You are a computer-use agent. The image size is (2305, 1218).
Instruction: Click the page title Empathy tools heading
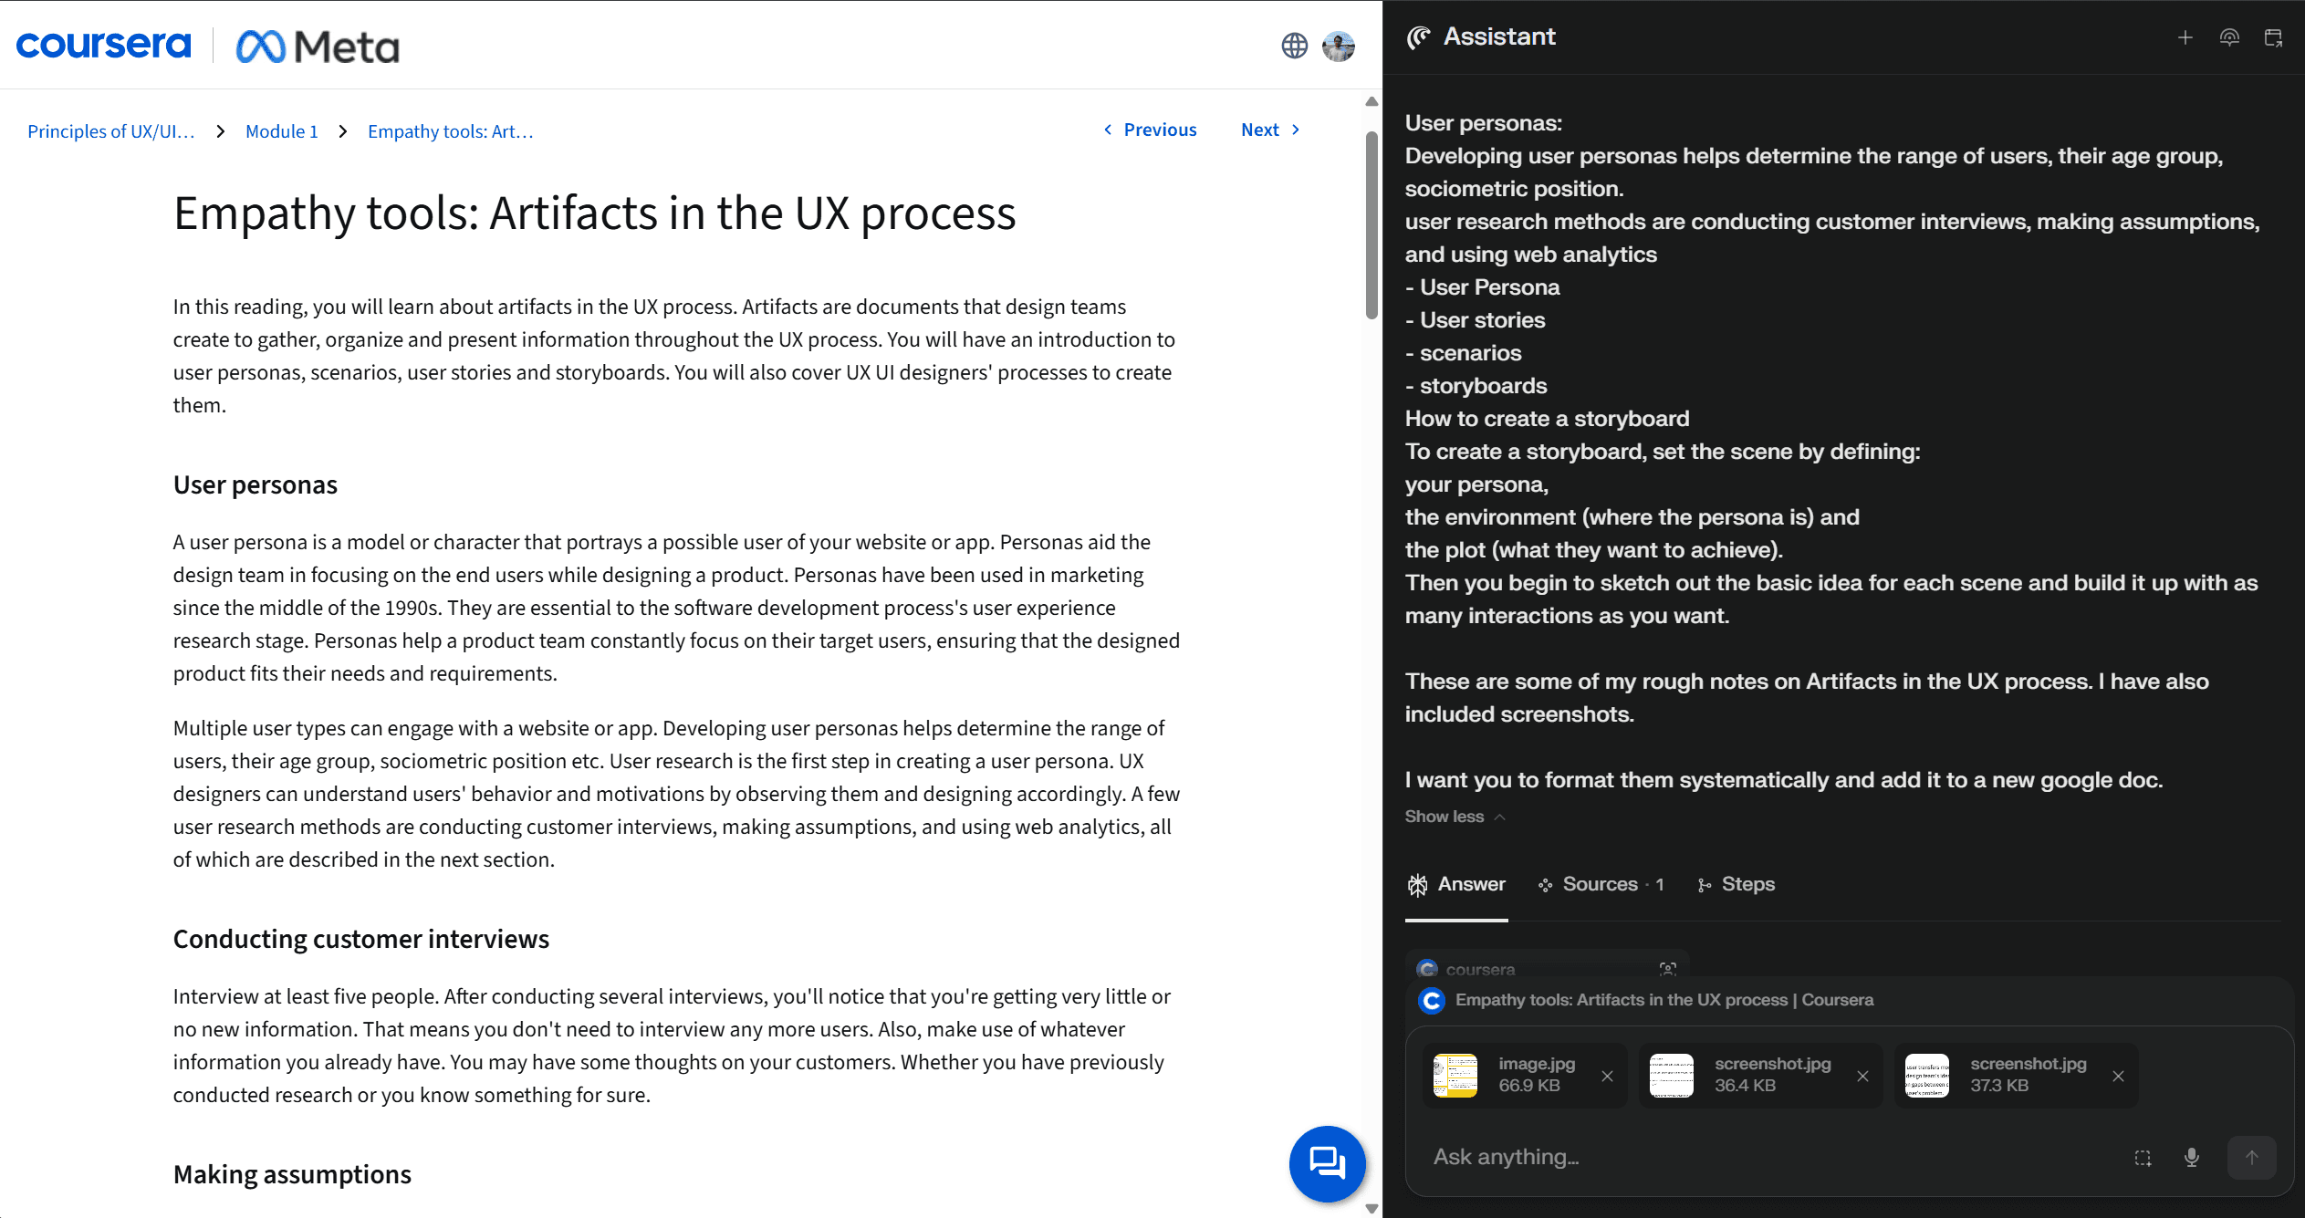[594, 215]
